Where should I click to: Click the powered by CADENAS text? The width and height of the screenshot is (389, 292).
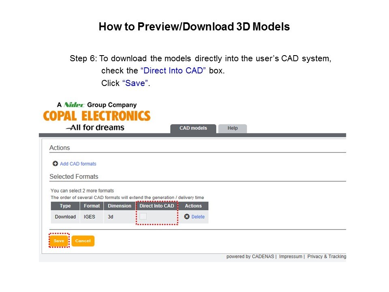pos(250,257)
